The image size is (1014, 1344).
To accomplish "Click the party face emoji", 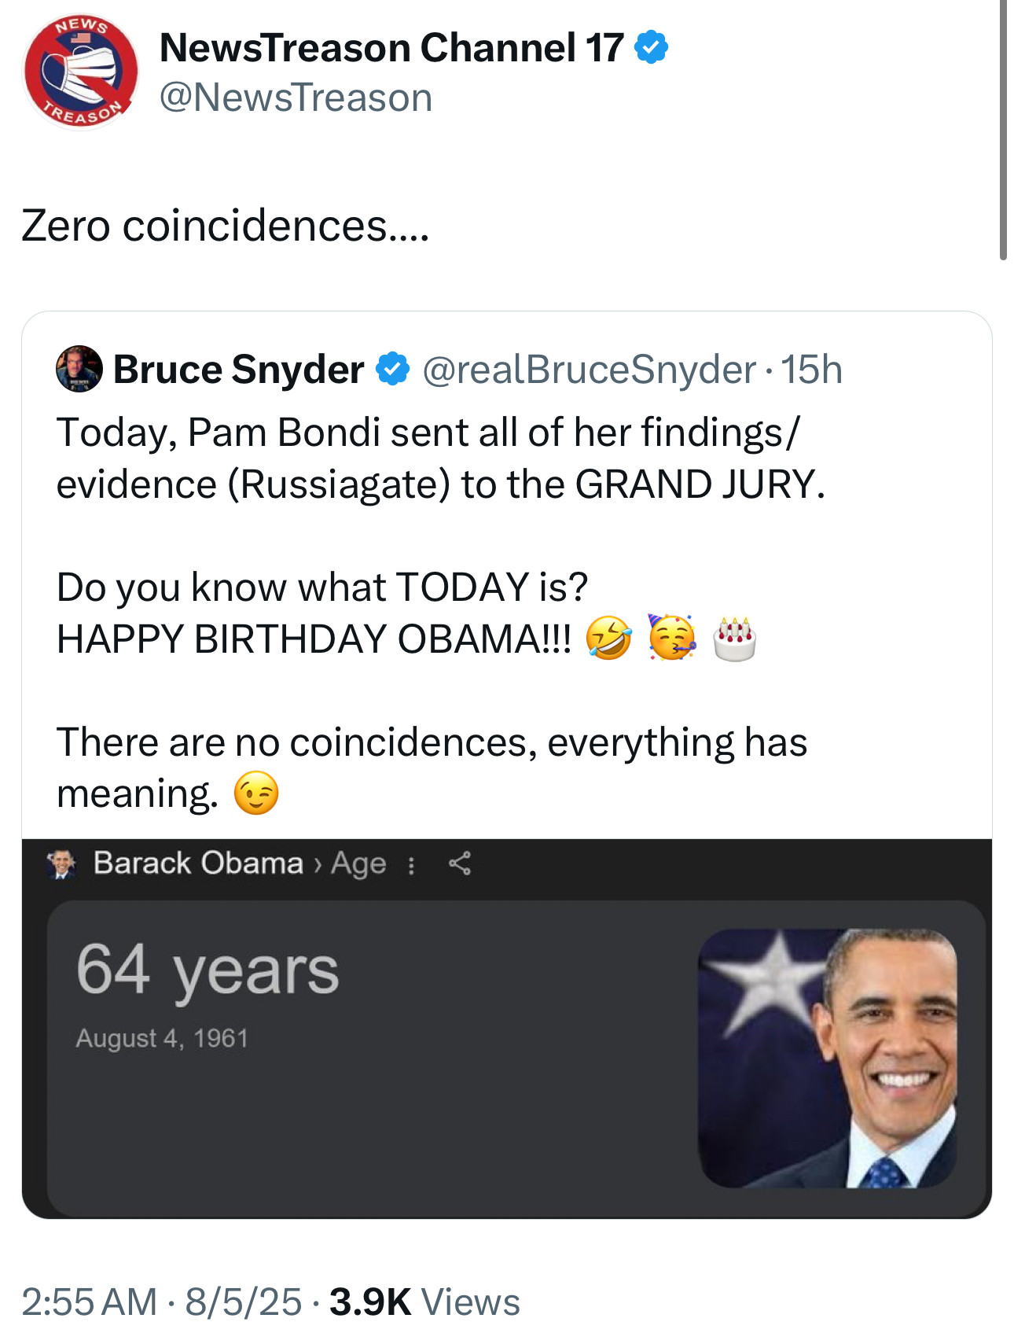I will 671,637.
